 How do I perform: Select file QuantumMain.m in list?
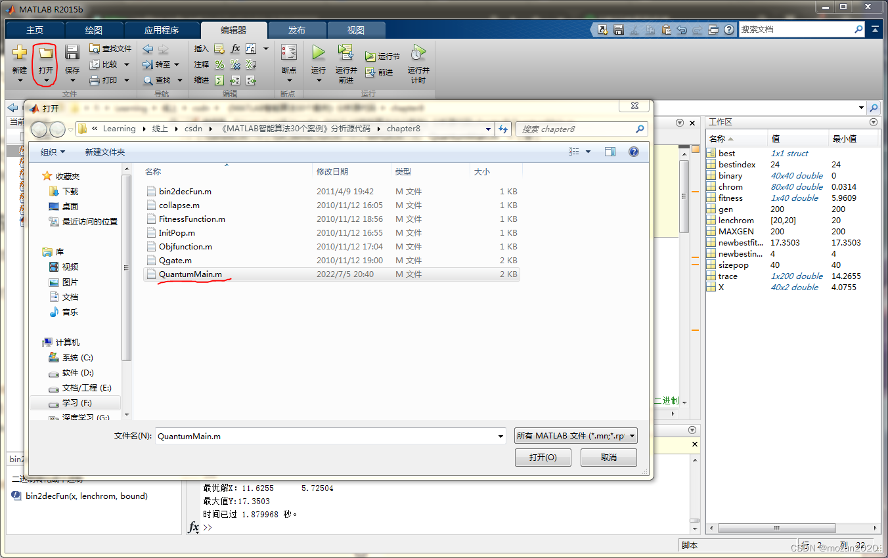point(332,274)
